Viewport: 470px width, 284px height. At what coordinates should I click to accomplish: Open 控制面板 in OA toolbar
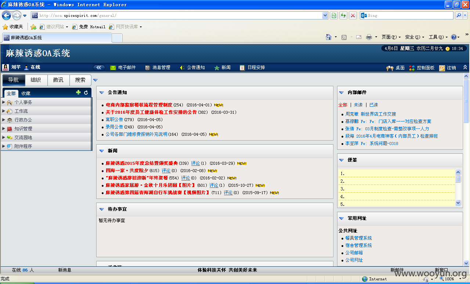(422, 68)
